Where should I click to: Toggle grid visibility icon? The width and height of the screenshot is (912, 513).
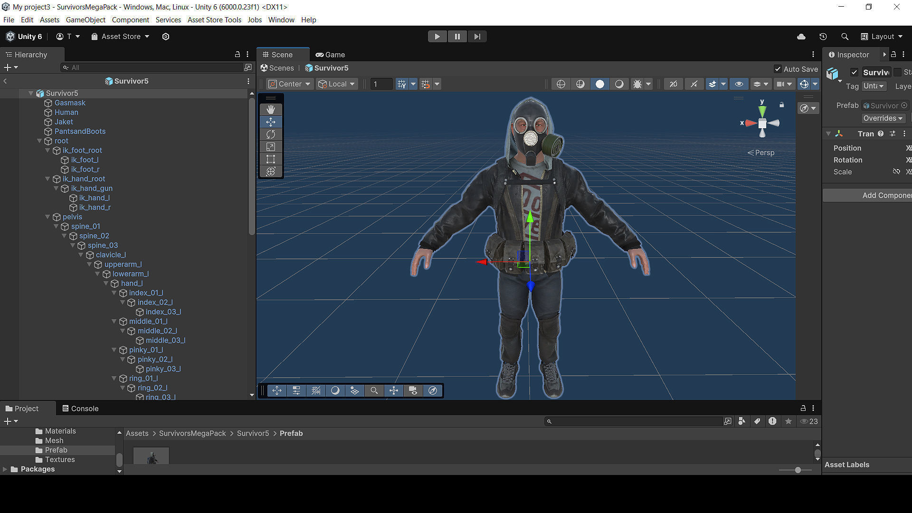402,84
